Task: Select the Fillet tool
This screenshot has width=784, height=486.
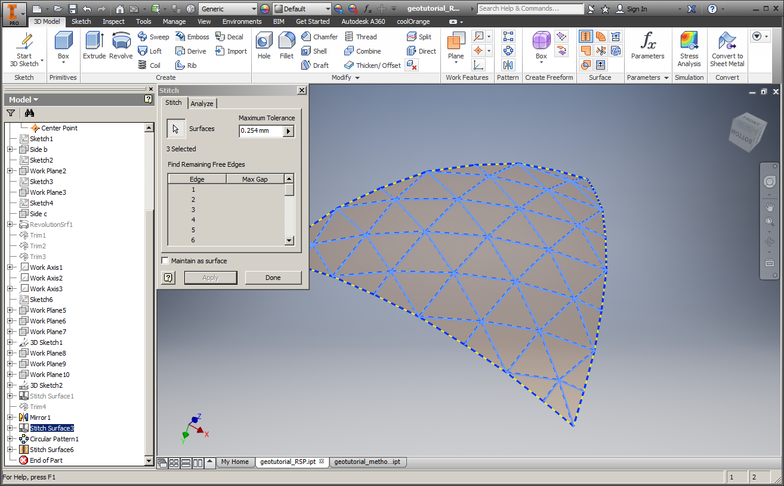Action: pyautogui.click(x=286, y=45)
